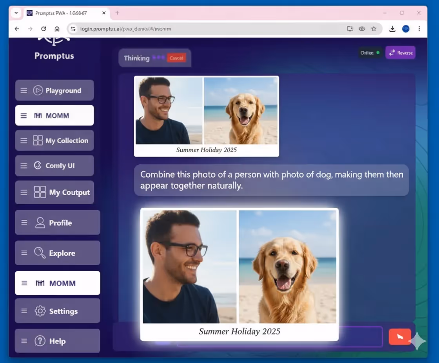The height and width of the screenshot is (363, 439).
Task: Select the upper MOMM sidebar item
Action: tap(54, 115)
